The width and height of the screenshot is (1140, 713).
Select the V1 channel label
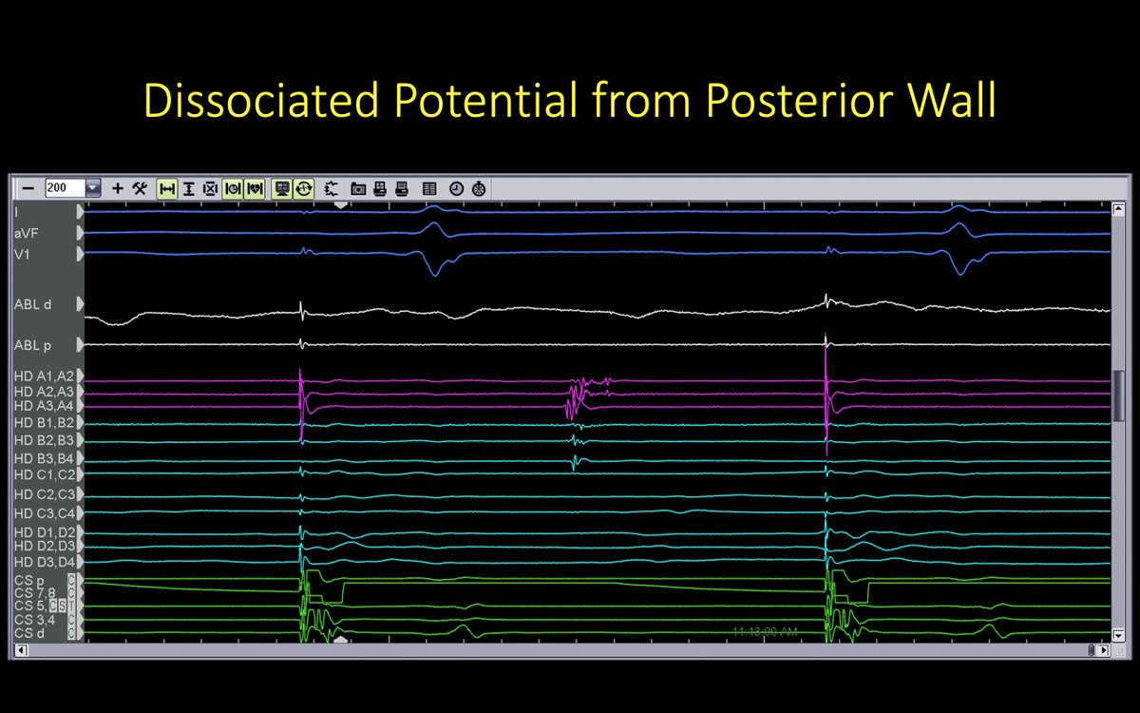tap(21, 253)
